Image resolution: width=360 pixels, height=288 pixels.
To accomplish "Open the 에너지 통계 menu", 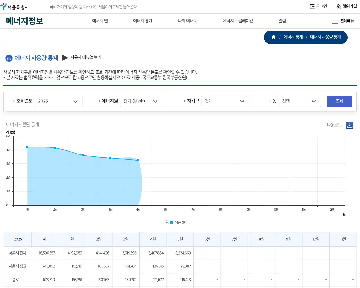I will [143, 21].
